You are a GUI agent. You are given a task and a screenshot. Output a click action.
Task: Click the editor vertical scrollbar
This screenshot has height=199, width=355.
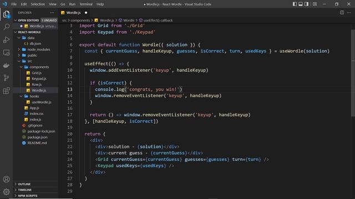point(353,74)
